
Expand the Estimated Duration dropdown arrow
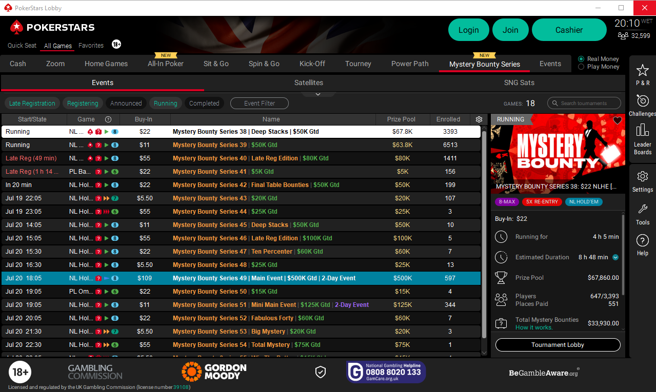pos(615,257)
